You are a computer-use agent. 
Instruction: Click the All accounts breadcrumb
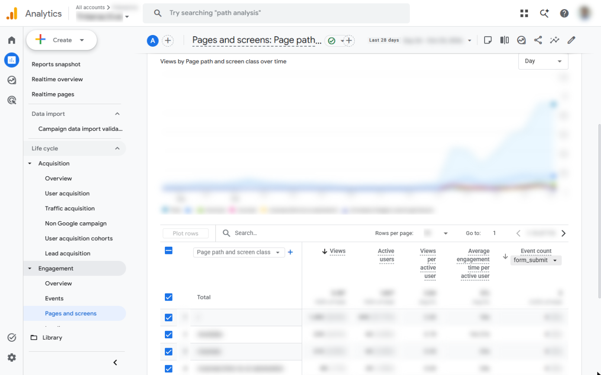(x=90, y=7)
